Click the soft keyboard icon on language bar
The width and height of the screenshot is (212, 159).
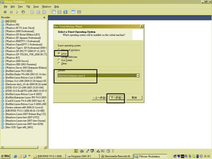click(82, 151)
